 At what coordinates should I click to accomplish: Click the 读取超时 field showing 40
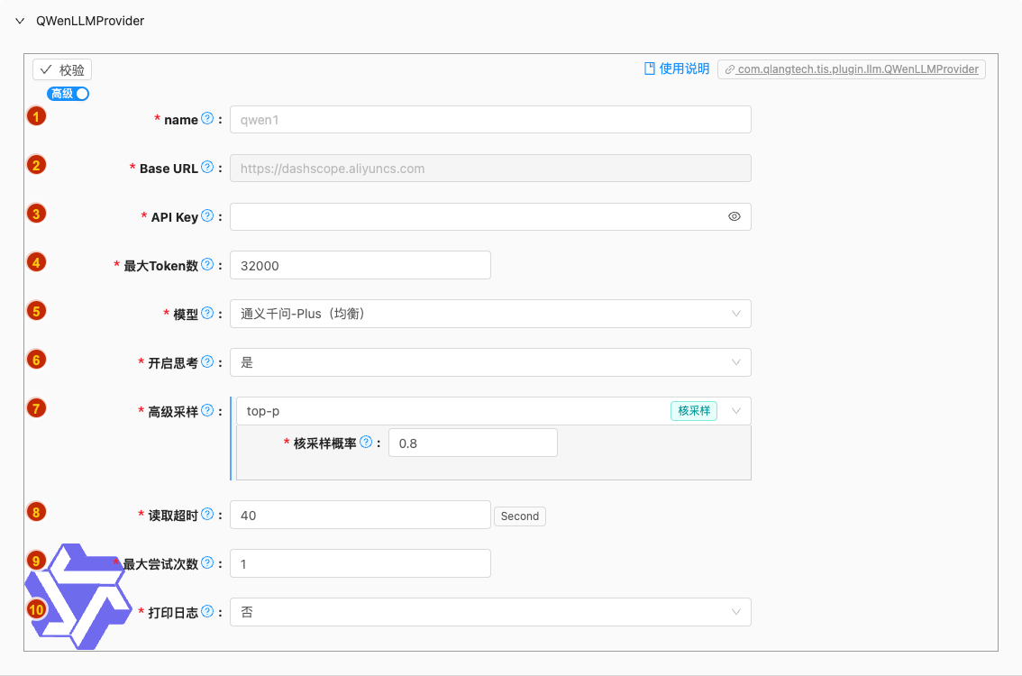360,515
